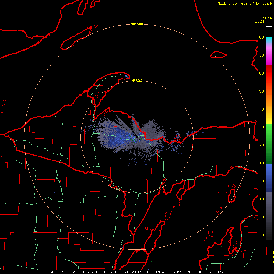
Task: Click the 50 NMI range ring label
Action: pos(137,80)
